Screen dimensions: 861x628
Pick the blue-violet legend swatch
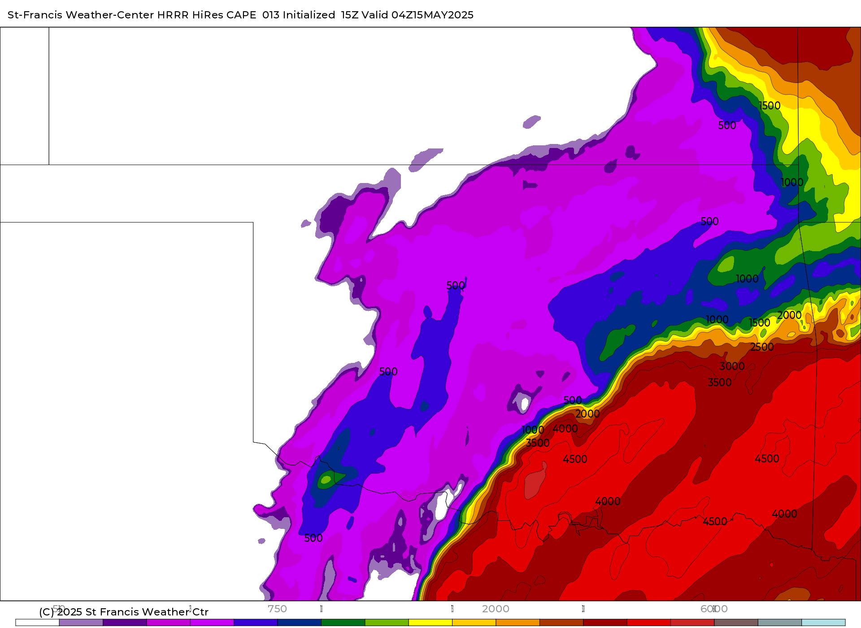(x=256, y=622)
